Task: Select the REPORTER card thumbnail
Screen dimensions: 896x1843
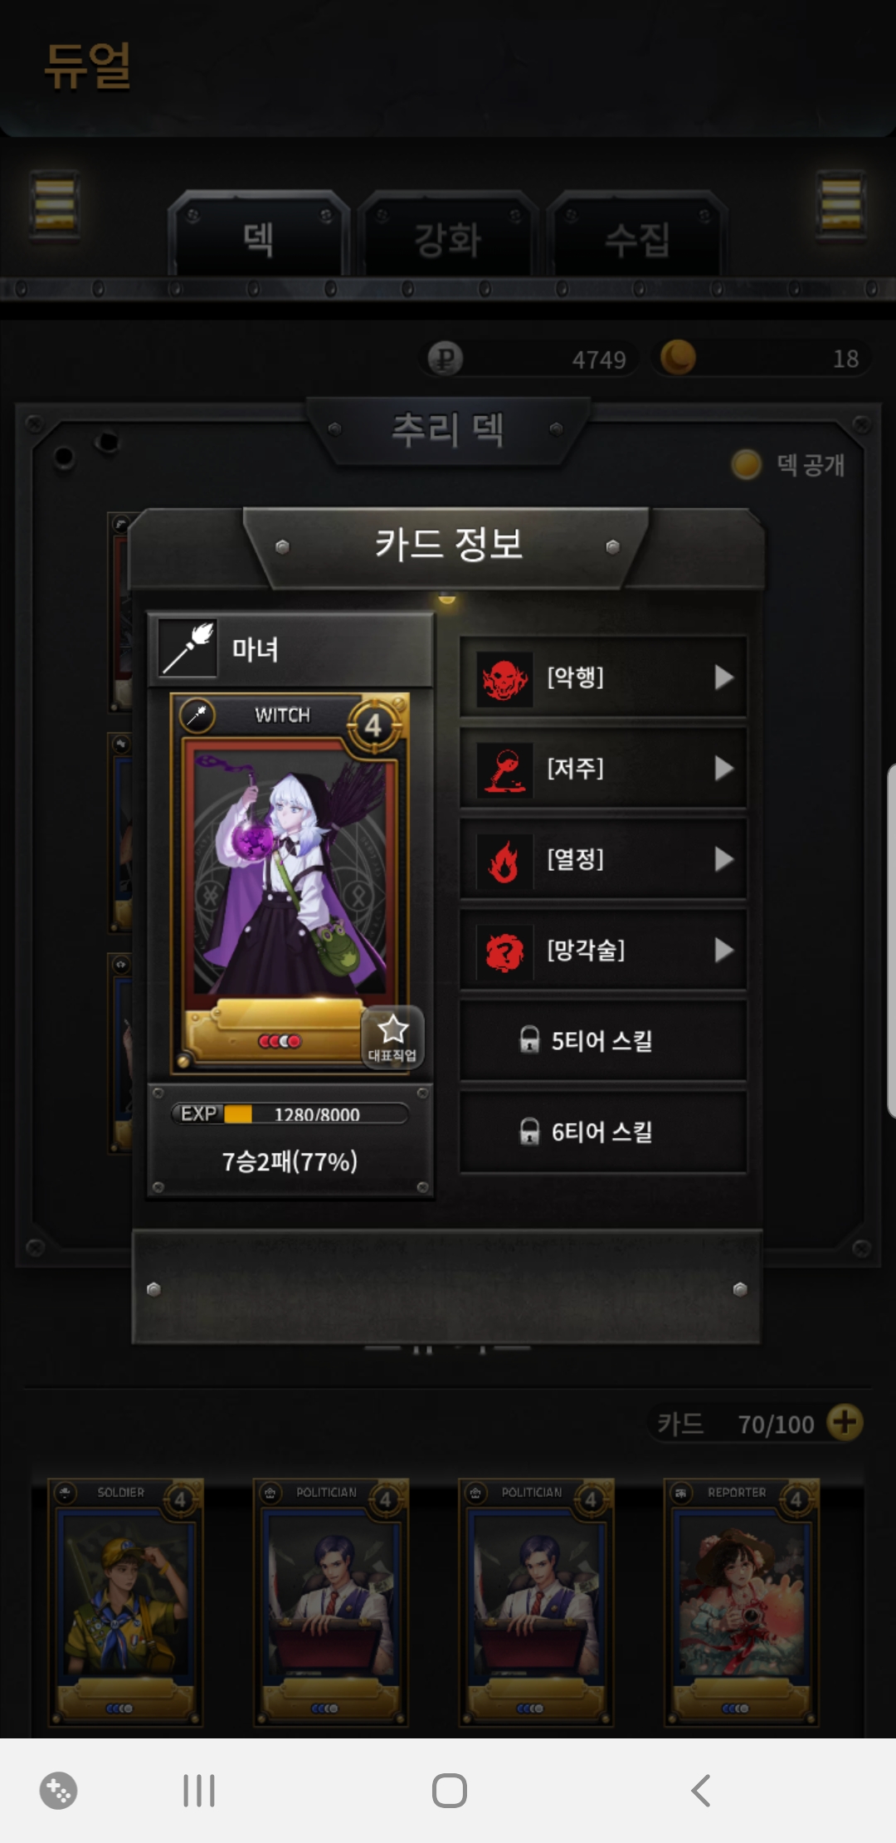Action: click(x=742, y=1602)
